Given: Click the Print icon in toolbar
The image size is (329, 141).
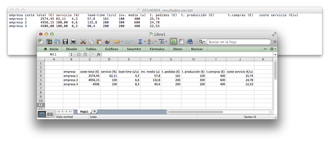Looking at the screenshot, I should 73,42.
